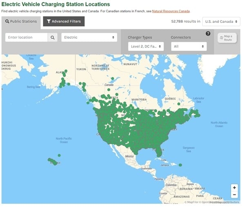Click the Mexico label on the map
The width and height of the screenshot is (245, 207).
coord(129,156)
